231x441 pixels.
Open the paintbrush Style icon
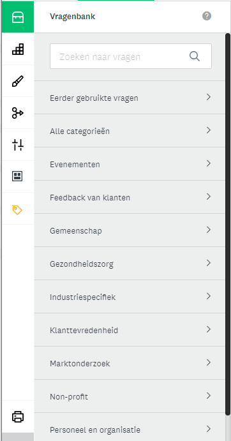pos(18,81)
